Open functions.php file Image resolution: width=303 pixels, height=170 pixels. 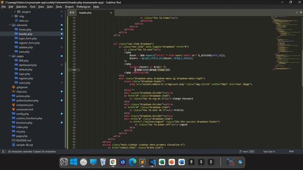point(24,123)
